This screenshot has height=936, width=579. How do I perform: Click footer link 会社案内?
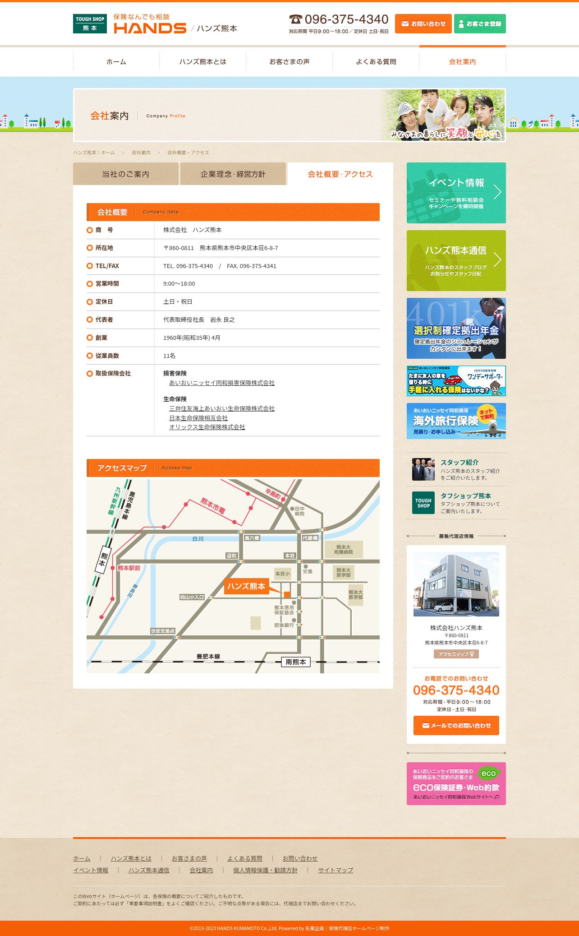pyautogui.click(x=201, y=870)
